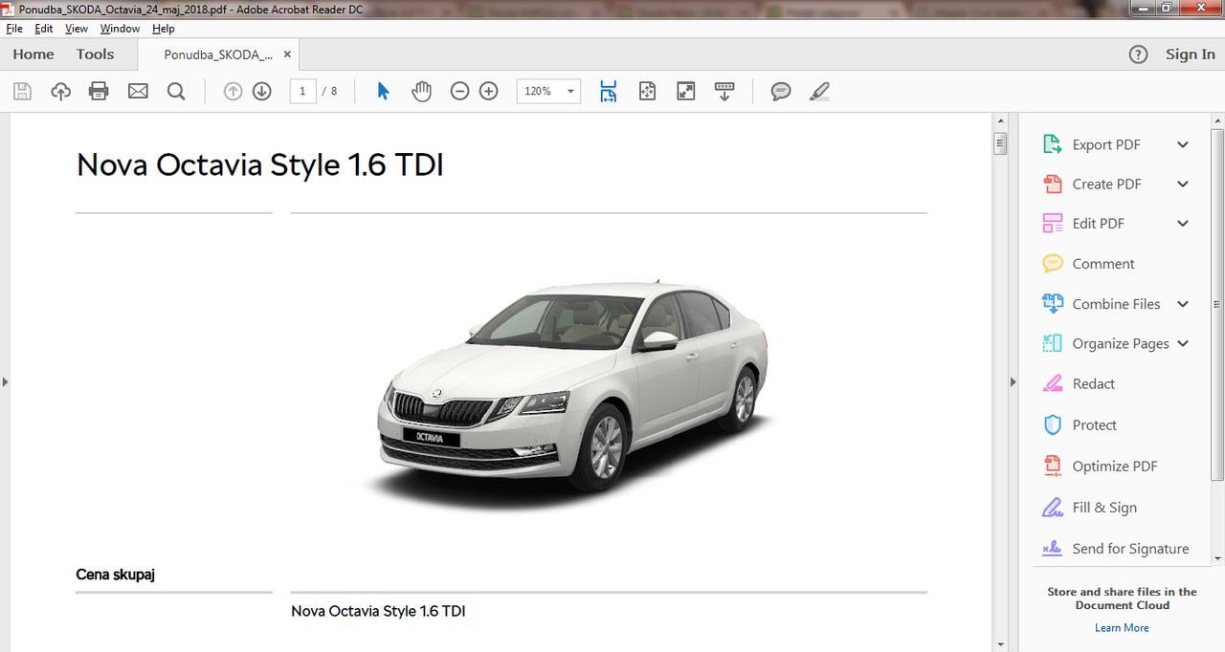This screenshot has height=652, width=1225.
Task: Go to next page arrow
Action: (262, 92)
